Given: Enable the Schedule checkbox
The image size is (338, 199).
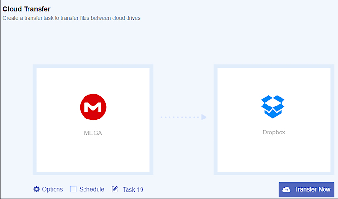Looking at the screenshot, I should tap(73, 189).
